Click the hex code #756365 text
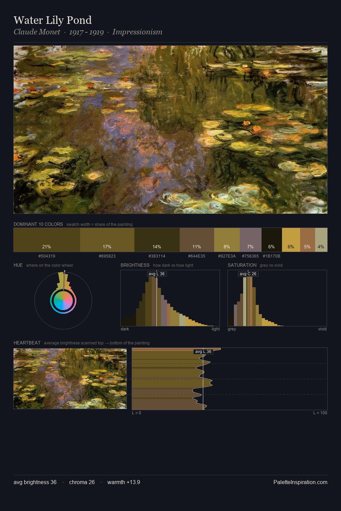 (x=250, y=256)
